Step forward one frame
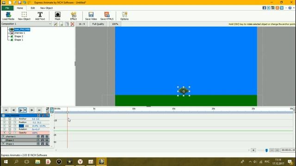 (32, 110)
